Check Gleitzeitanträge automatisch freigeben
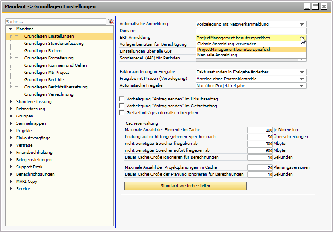 121,112
